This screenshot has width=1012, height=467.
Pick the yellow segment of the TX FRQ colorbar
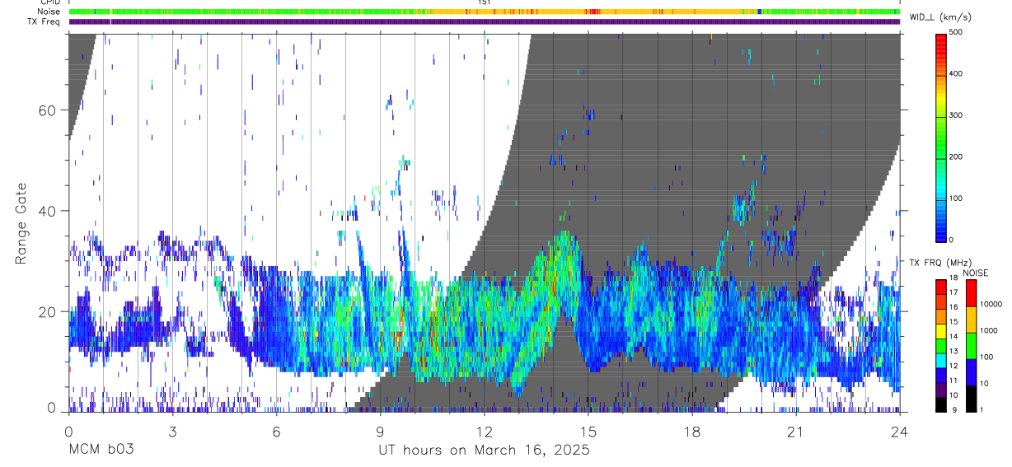(940, 330)
